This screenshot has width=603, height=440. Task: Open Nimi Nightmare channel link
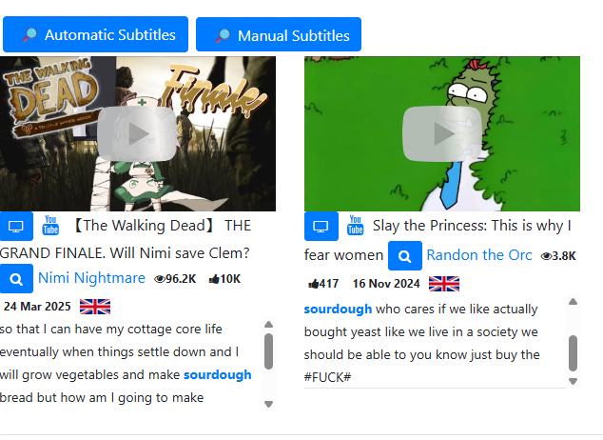pyautogui.click(x=91, y=278)
